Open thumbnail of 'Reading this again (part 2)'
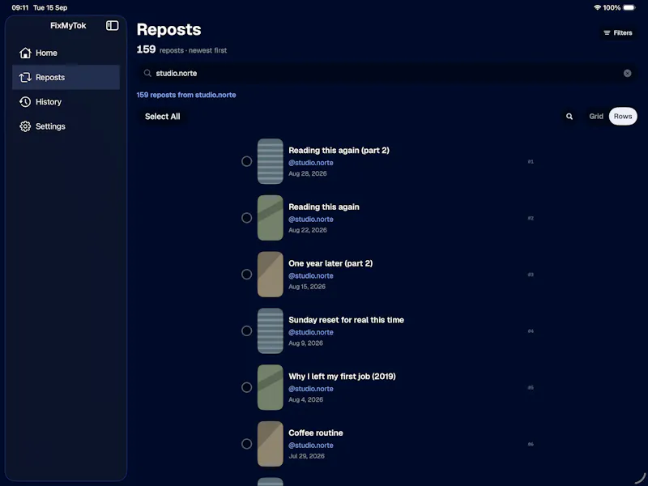This screenshot has height=486, width=648. [x=271, y=161]
